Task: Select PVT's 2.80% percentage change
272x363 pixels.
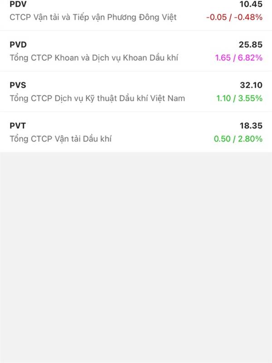Action: click(250, 139)
